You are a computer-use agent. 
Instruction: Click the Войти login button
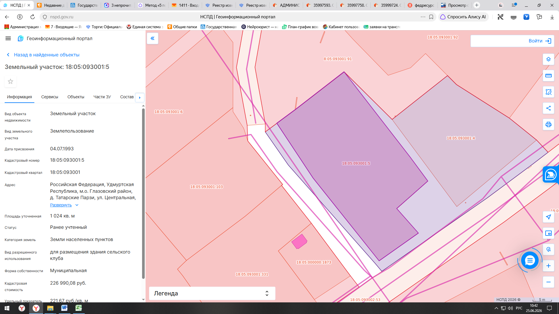[x=512, y=41]
